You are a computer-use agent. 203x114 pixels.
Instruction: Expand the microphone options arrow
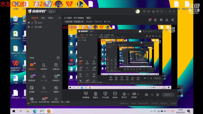click(128, 94)
